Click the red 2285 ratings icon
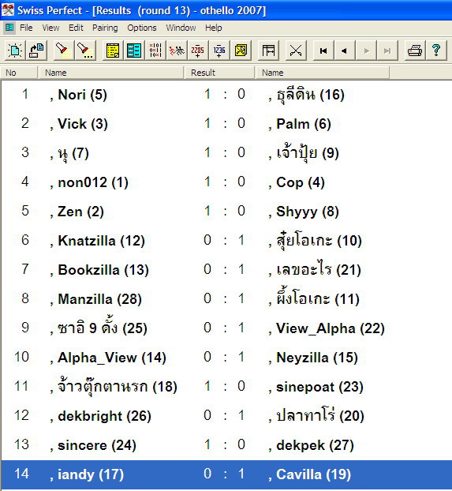Image resolution: width=452 pixels, height=491 pixels. tap(198, 51)
